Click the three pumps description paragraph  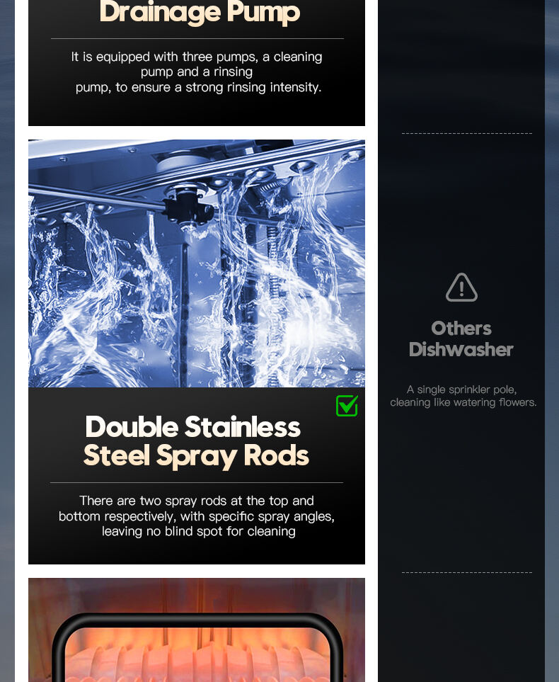click(197, 72)
